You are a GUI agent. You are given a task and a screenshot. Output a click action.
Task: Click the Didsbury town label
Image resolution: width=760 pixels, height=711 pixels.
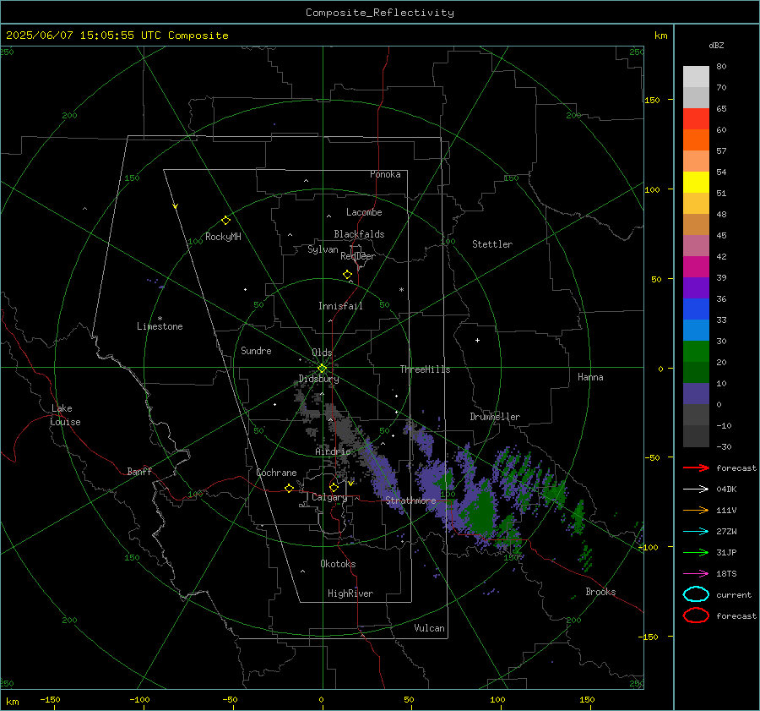tap(319, 379)
